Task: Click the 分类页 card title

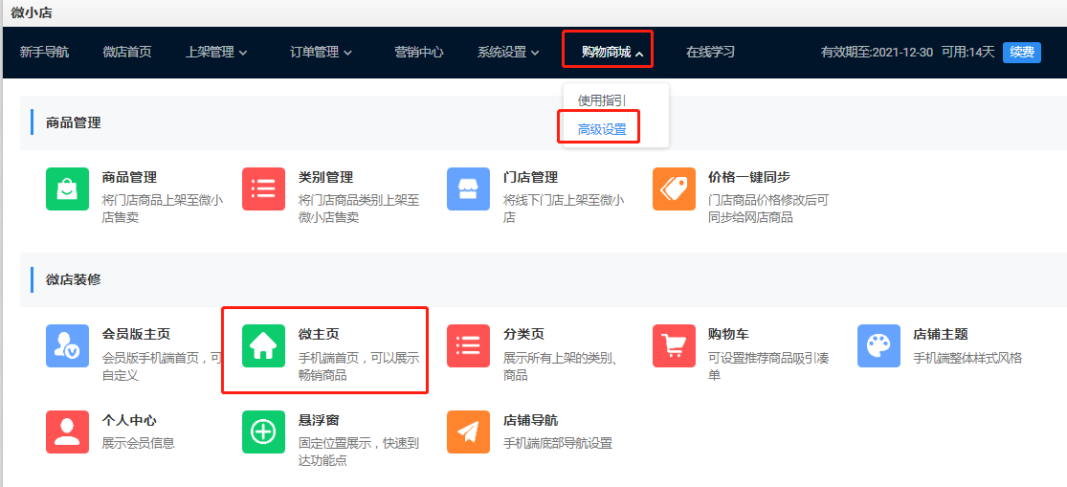Action: 524,335
